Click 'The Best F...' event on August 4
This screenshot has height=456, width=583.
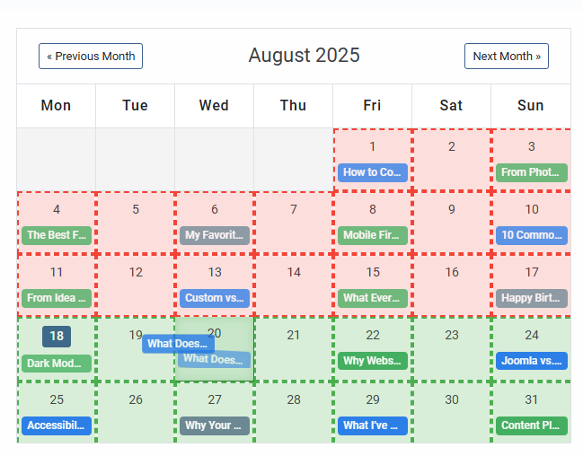tap(57, 235)
